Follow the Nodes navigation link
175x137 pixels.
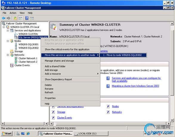tap(115, 106)
